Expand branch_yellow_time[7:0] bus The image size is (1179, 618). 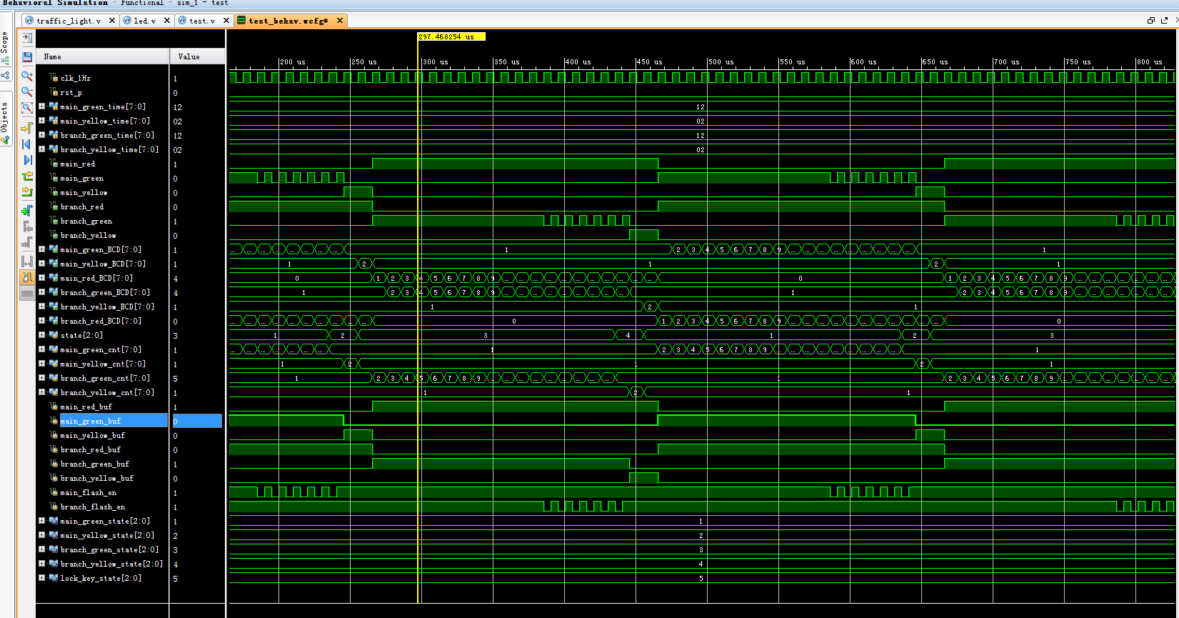tap(42, 149)
